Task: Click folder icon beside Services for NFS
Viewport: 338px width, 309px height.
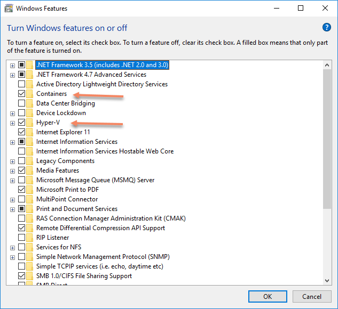Action: point(30,247)
